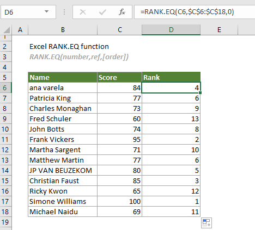
Task: Select row 17 header
Action: (x=5, y=202)
